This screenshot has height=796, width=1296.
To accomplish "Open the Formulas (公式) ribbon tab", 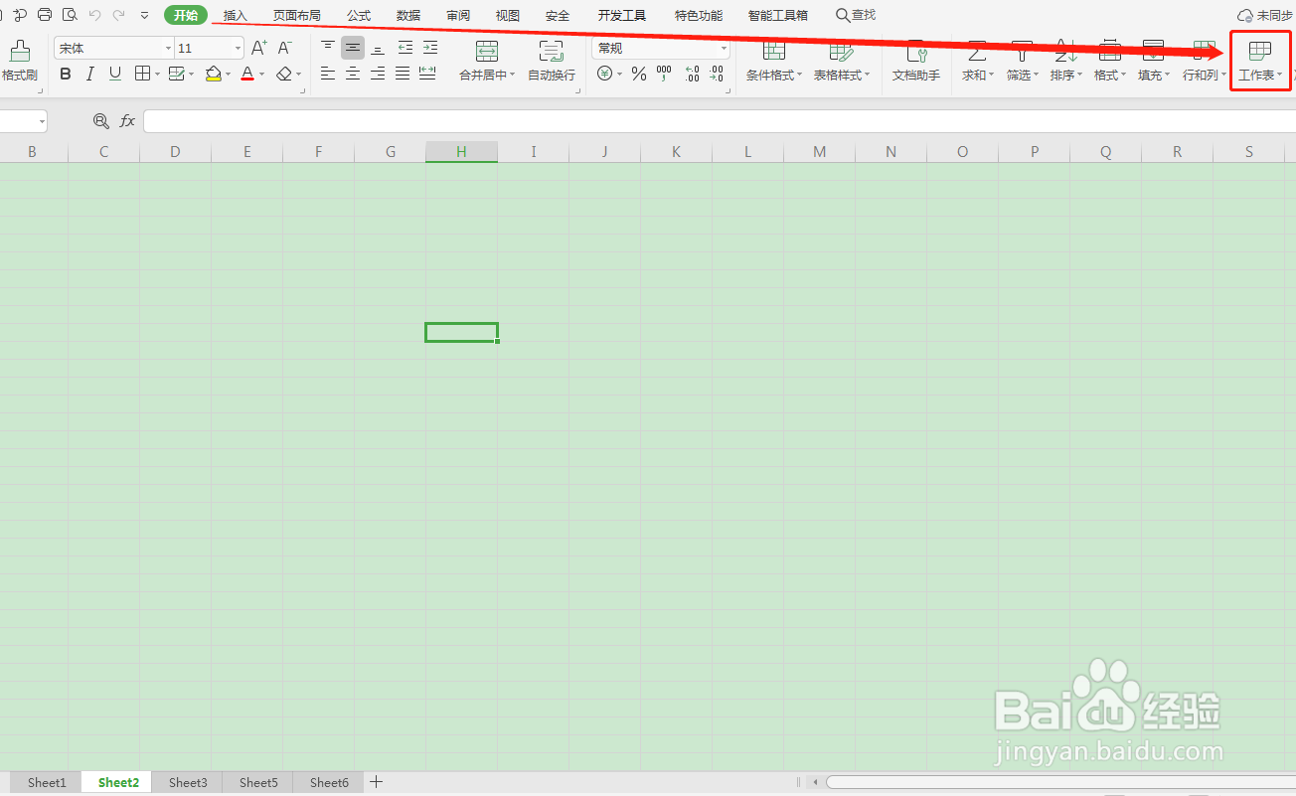I will [x=359, y=15].
